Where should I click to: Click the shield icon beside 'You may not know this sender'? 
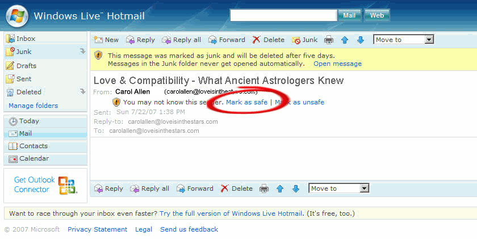116,102
